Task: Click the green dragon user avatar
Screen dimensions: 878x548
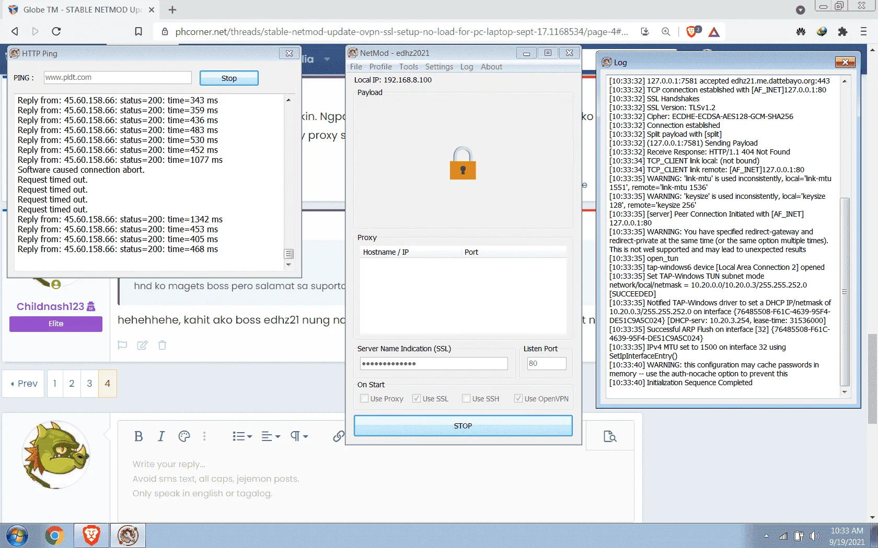Action: coord(56,455)
